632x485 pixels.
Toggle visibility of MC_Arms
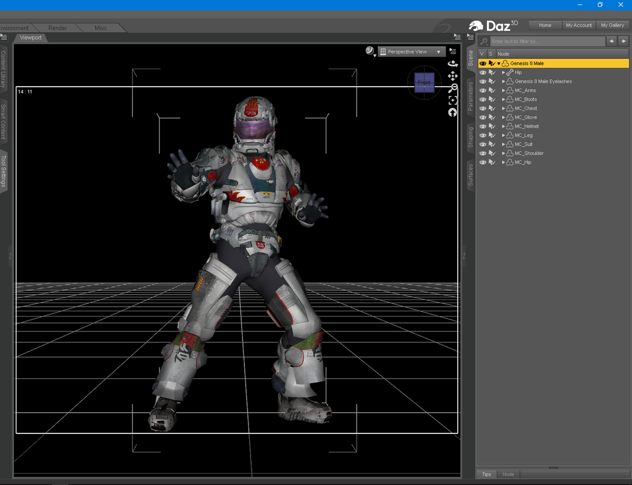[482, 90]
